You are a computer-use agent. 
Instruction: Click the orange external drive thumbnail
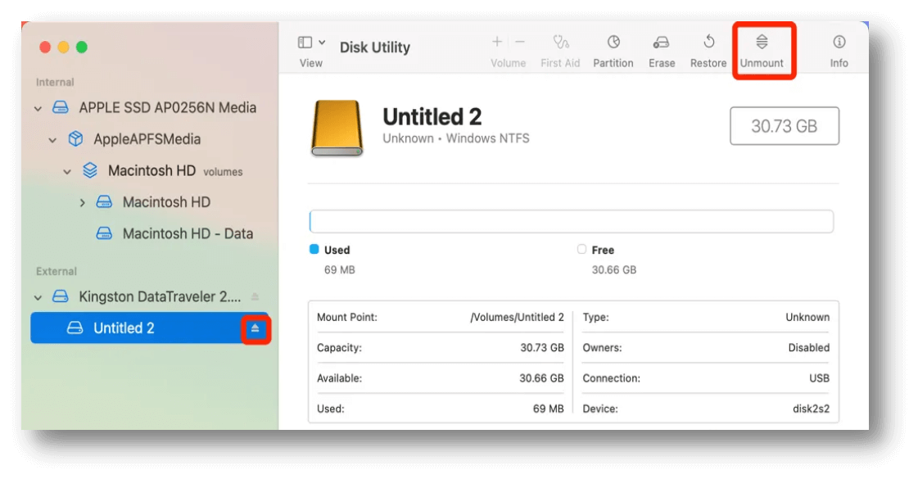pos(336,129)
